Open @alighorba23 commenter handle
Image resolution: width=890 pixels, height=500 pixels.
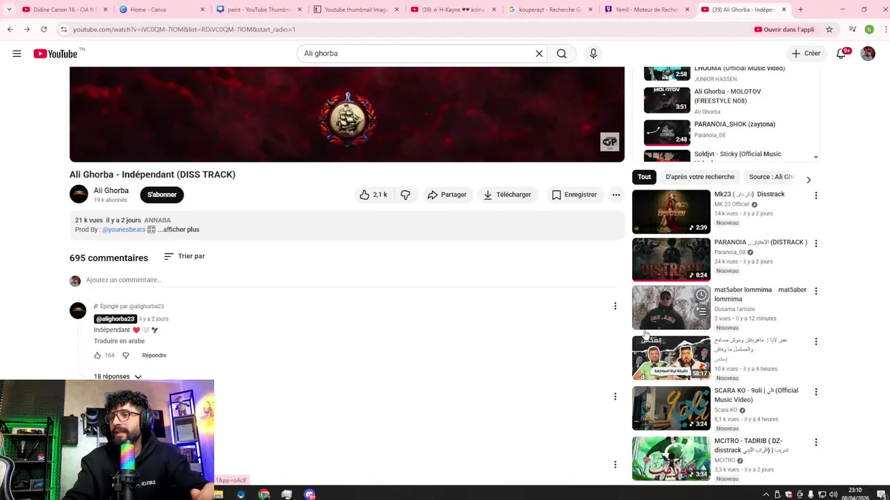click(115, 319)
